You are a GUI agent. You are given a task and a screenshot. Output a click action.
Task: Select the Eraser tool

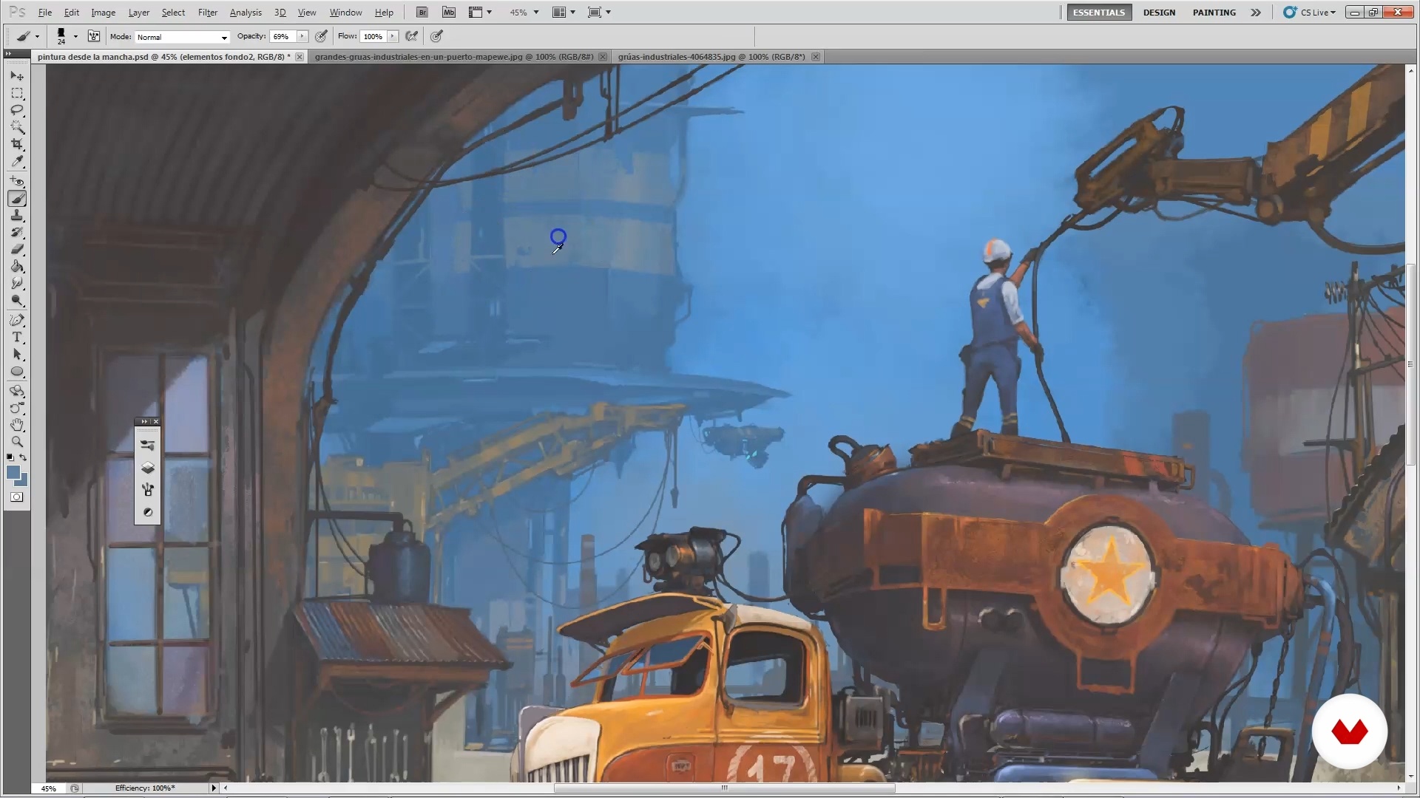click(17, 249)
